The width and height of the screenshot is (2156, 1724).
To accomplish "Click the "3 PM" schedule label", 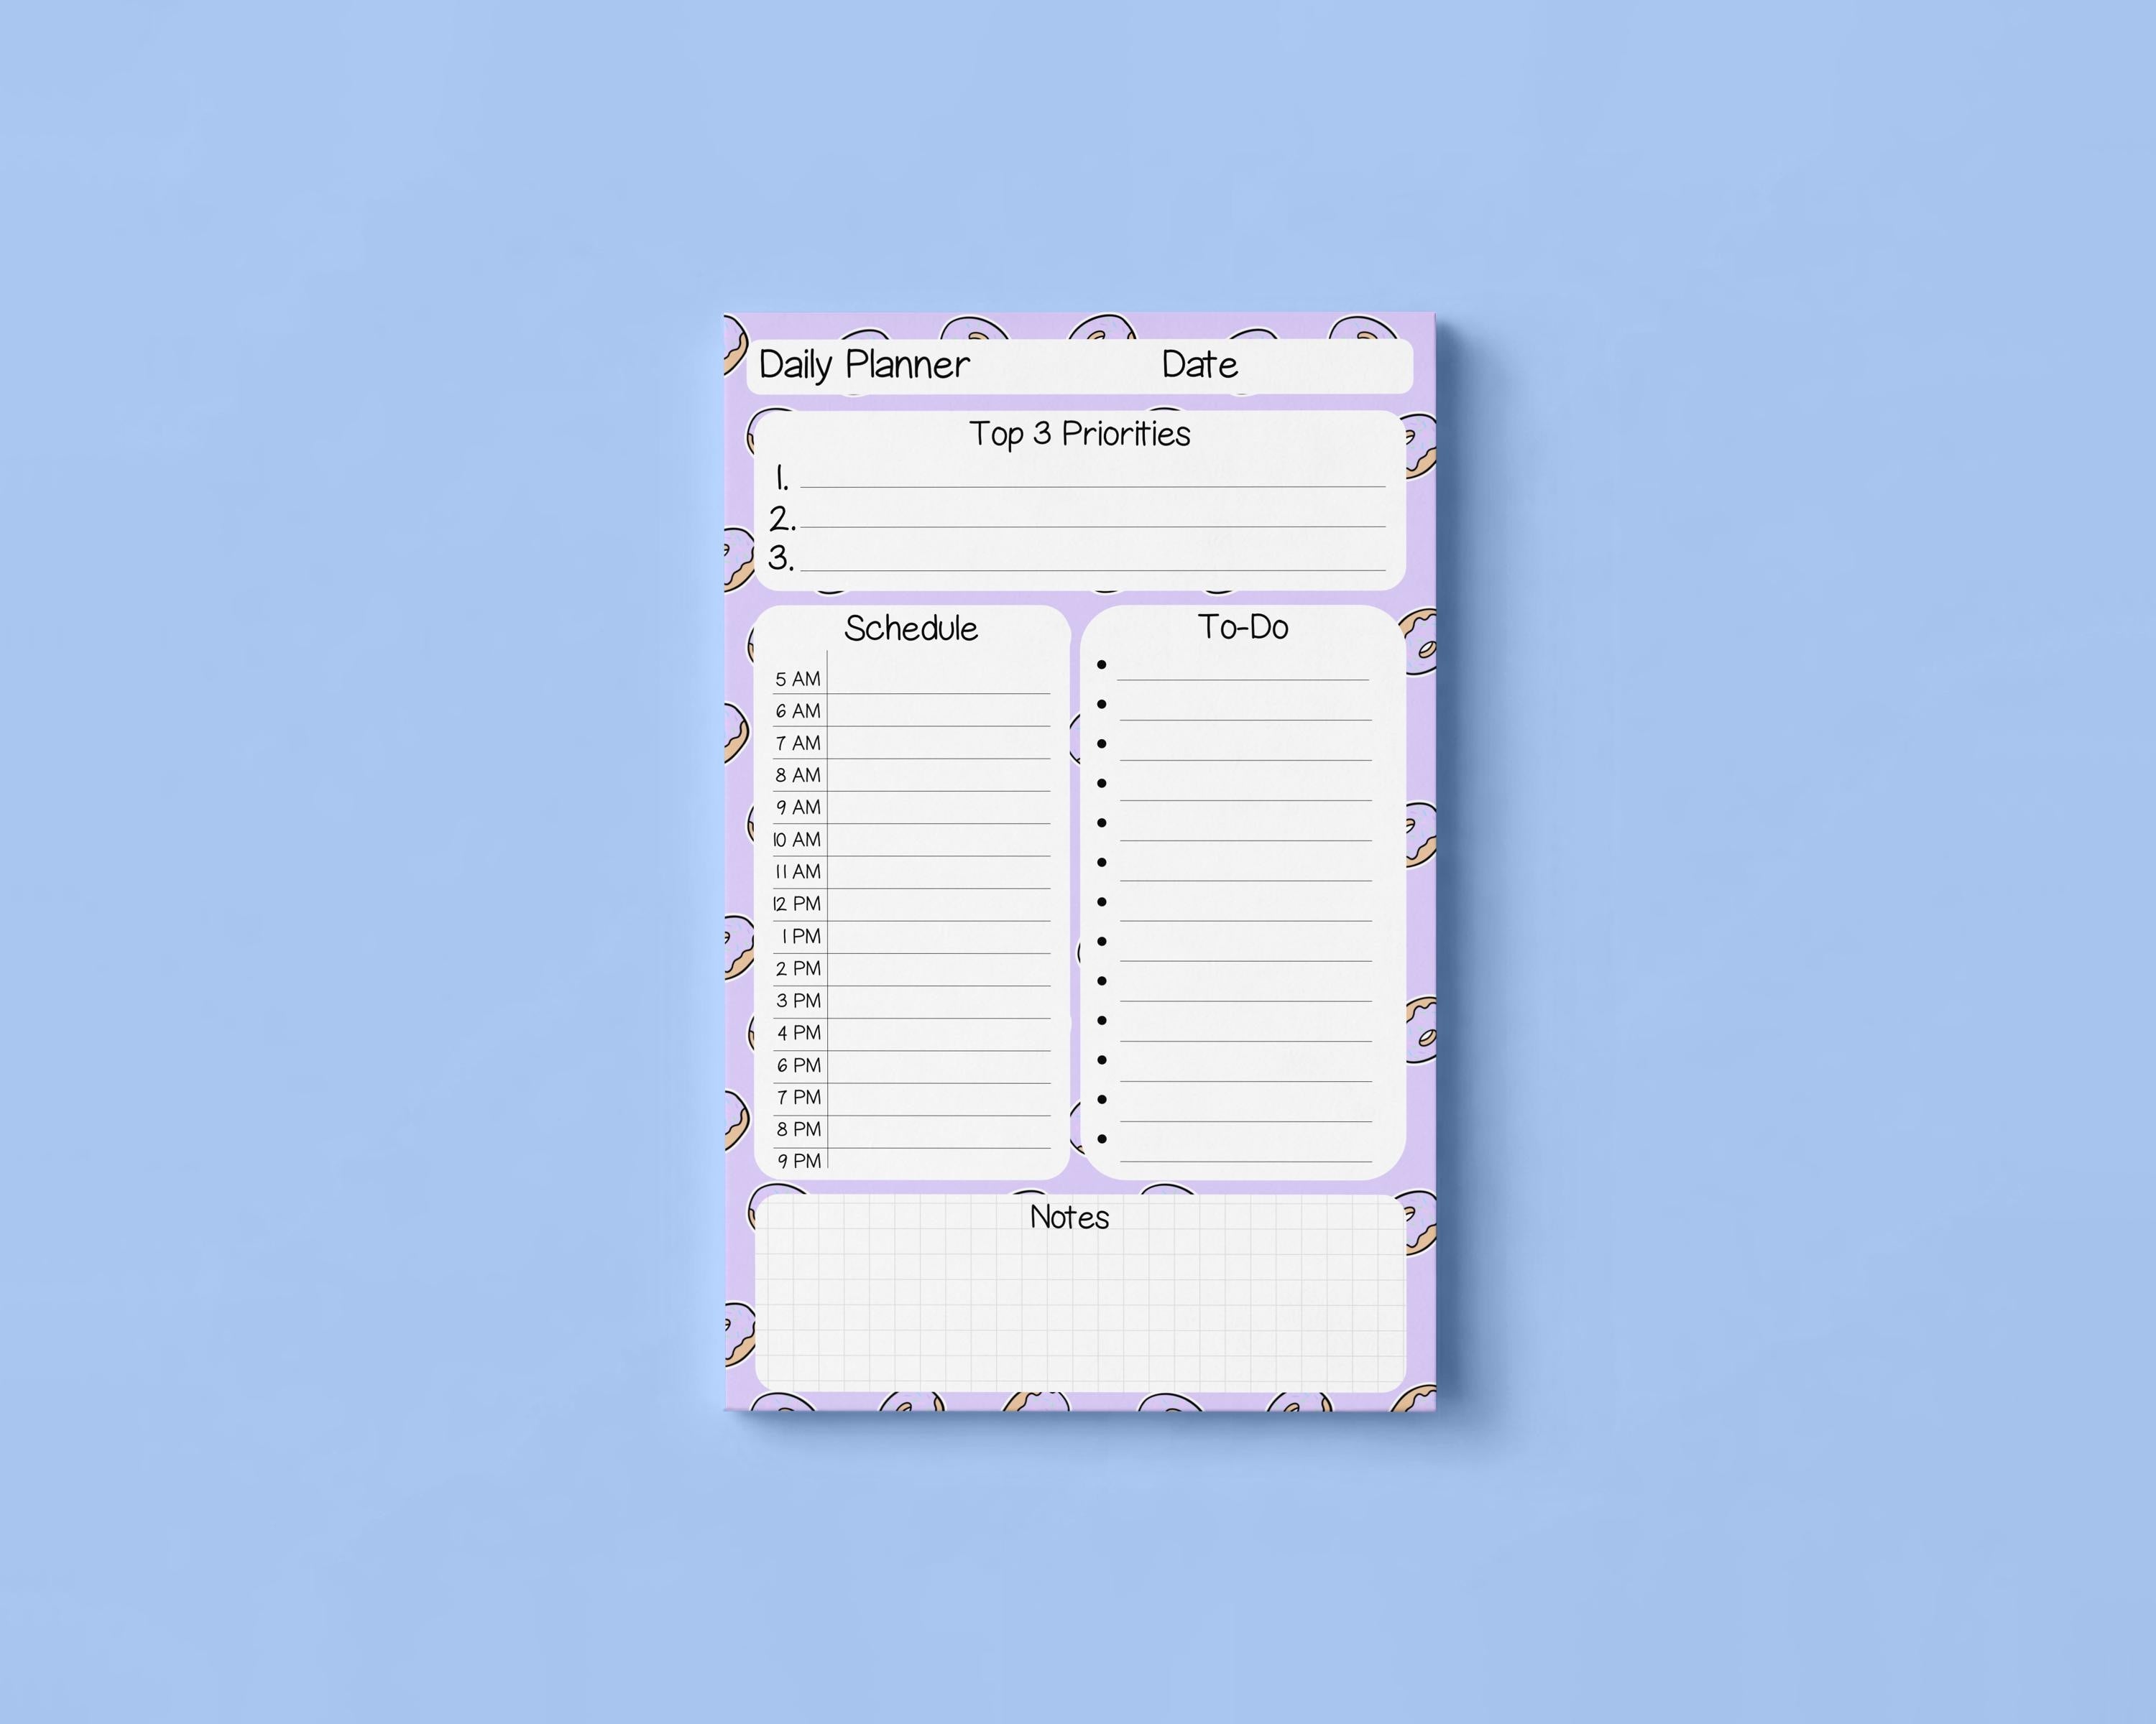I will tap(798, 1001).
